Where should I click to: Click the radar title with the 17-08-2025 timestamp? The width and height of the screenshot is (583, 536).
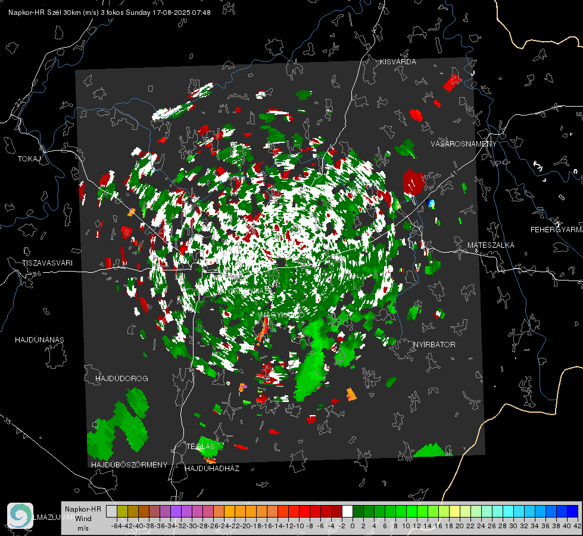[110, 13]
